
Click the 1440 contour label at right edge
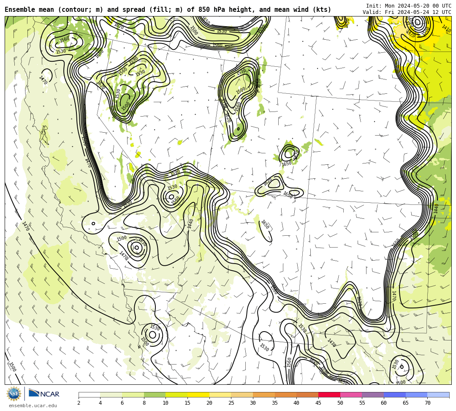click(x=436, y=209)
